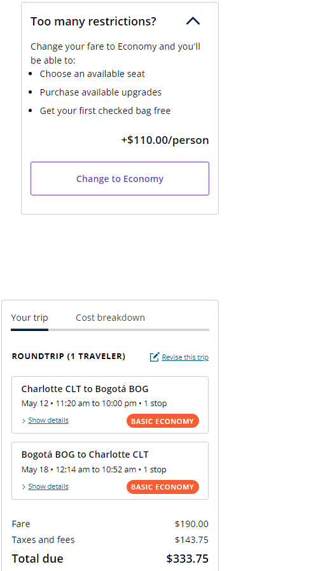
Task: Switch to the Cost breakdown tab
Action: click(110, 318)
